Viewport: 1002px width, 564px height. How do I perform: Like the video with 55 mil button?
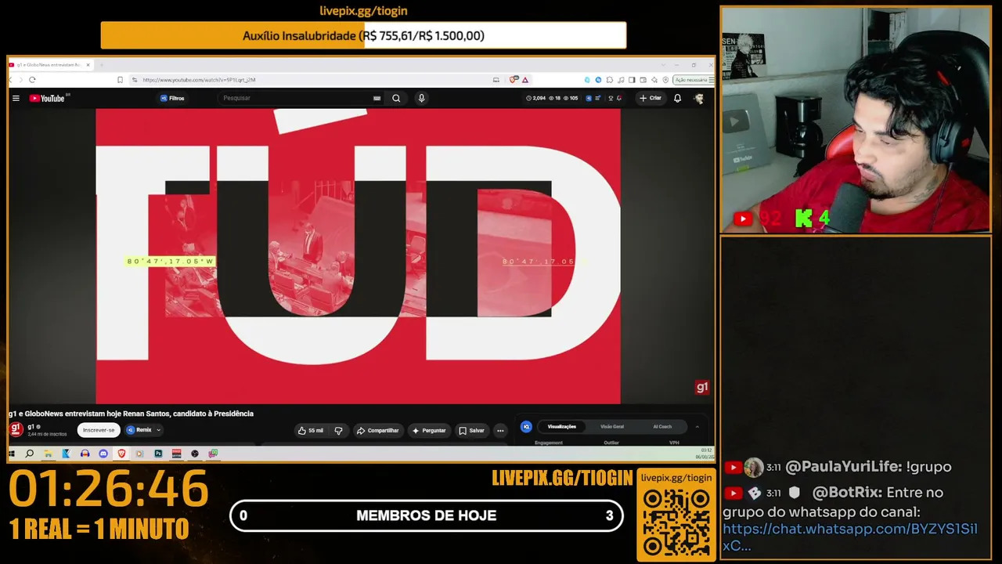click(x=311, y=430)
